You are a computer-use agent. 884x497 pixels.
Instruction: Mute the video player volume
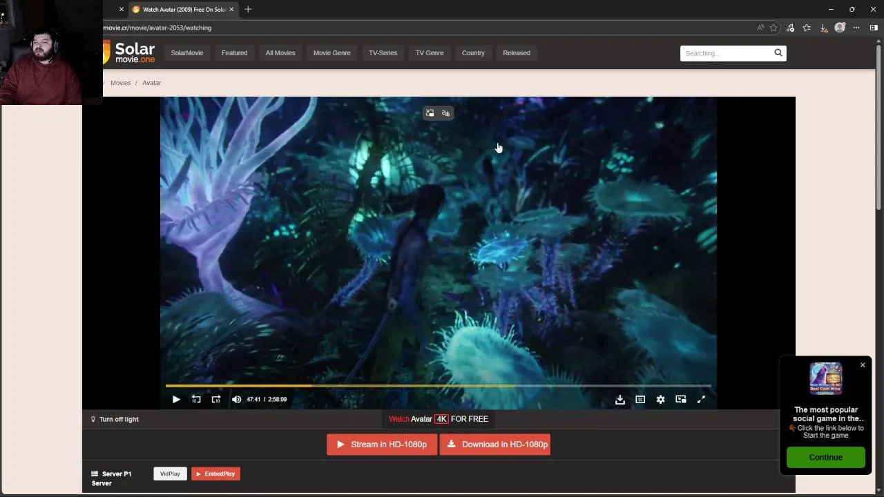coord(236,399)
